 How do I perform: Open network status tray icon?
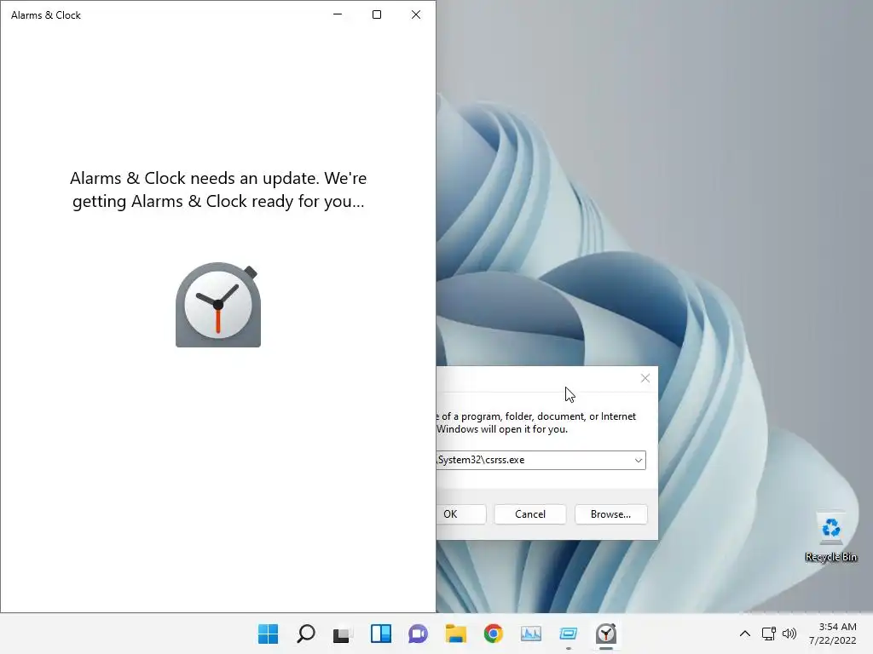pos(768,634)
